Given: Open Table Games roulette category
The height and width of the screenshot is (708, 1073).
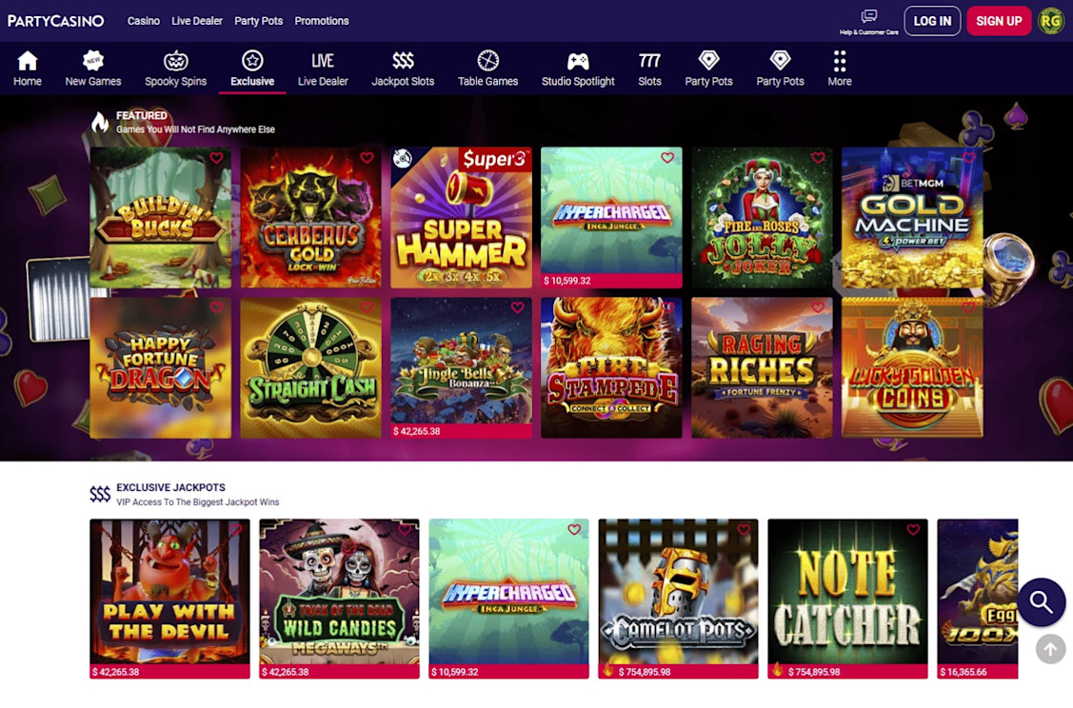Looking at the screenshot, I should [x=487, y=69].
